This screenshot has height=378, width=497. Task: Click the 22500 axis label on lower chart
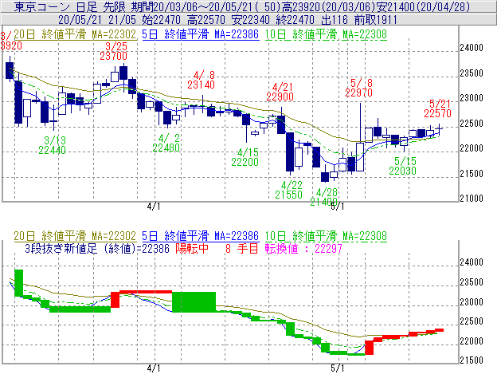click(x=472, y=321)
